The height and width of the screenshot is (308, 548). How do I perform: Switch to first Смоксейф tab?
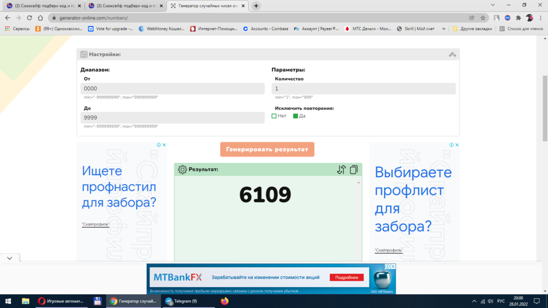[x=44, y=5]
